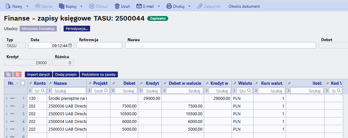This screenshot has height=138, width=348.
Task: Open the three-dots menu on row 2
Action: [x=12, y=106]
